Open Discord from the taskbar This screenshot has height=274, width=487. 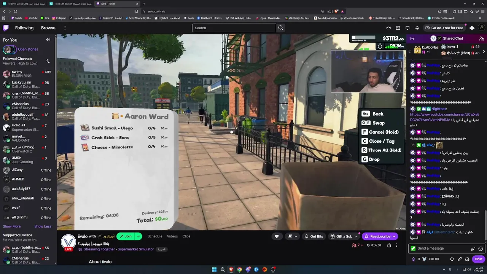click(248, 269)
